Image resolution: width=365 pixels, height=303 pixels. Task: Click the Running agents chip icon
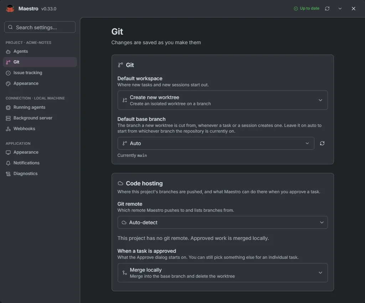[x=8, y=108]
